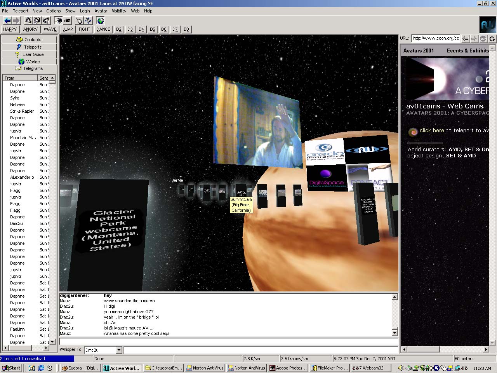Toggle the mouse mode toolbar icon
This screenshot has height=373, width=497.
click(79, 21)
